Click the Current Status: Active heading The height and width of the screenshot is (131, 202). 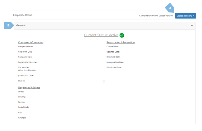101,35
